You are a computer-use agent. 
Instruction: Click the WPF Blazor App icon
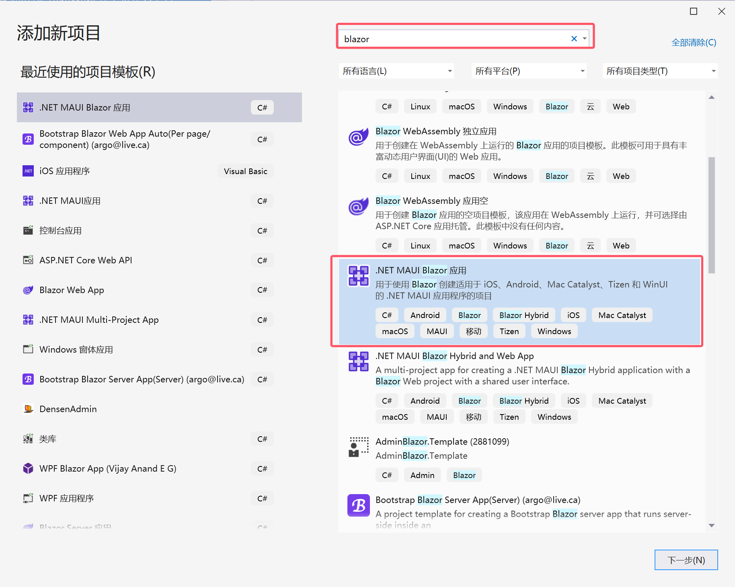coord(28,468)
